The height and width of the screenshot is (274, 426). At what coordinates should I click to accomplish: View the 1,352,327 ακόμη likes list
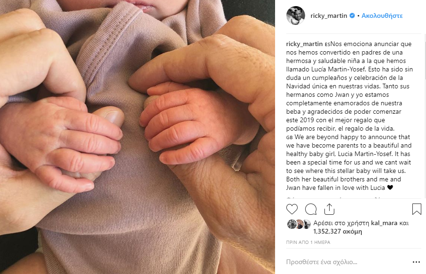pos(338,232)
